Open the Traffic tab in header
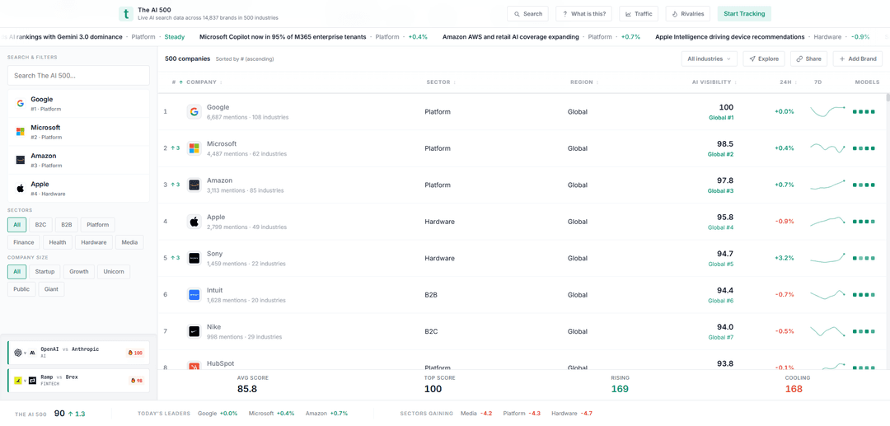Viewport: 890px width, 426px height. click(638, 14)
